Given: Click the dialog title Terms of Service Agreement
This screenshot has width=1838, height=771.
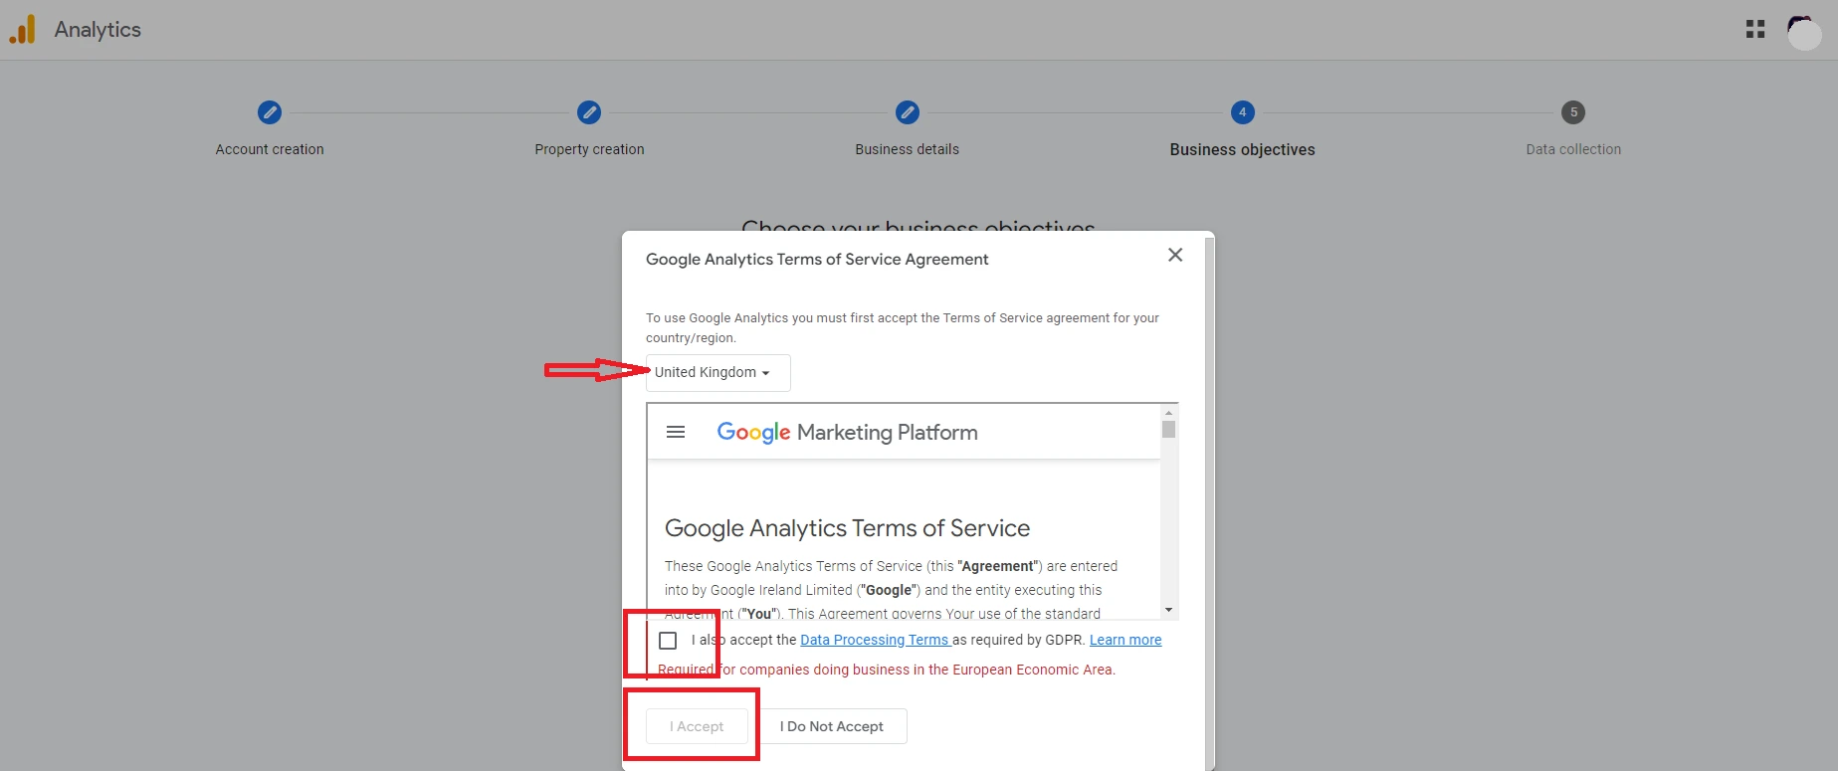Looking at the screenshot, I should tap(817, 260).
